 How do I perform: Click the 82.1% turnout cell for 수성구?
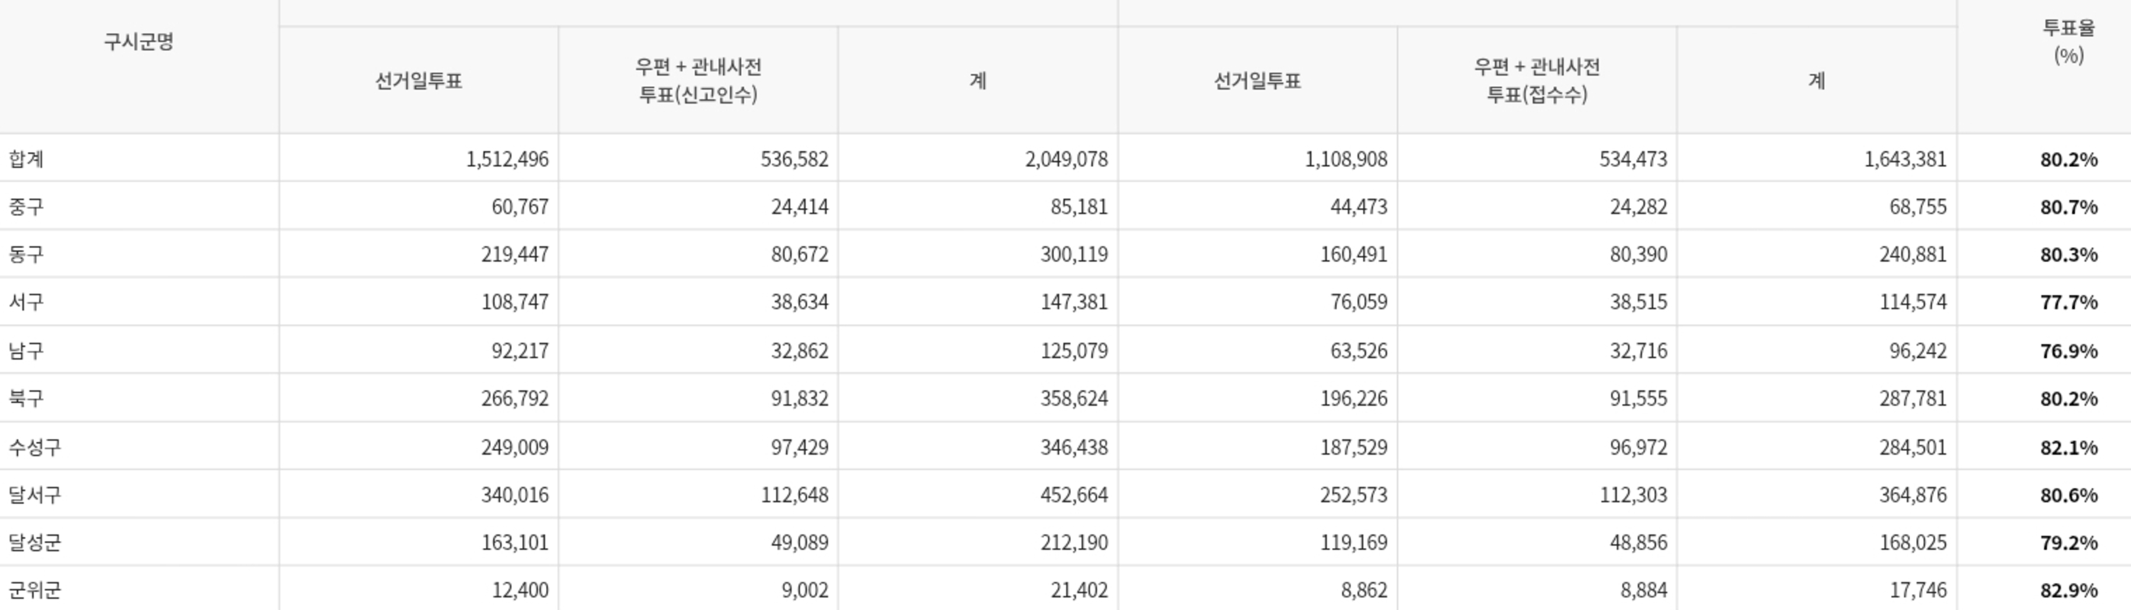2068,447
